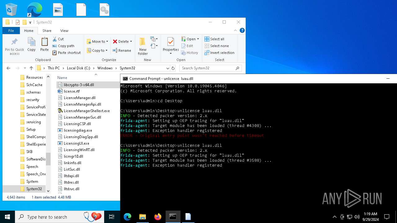Screen dimensions: 397x223
Task: Open Firefox from the taskbar
Action: 158,217
